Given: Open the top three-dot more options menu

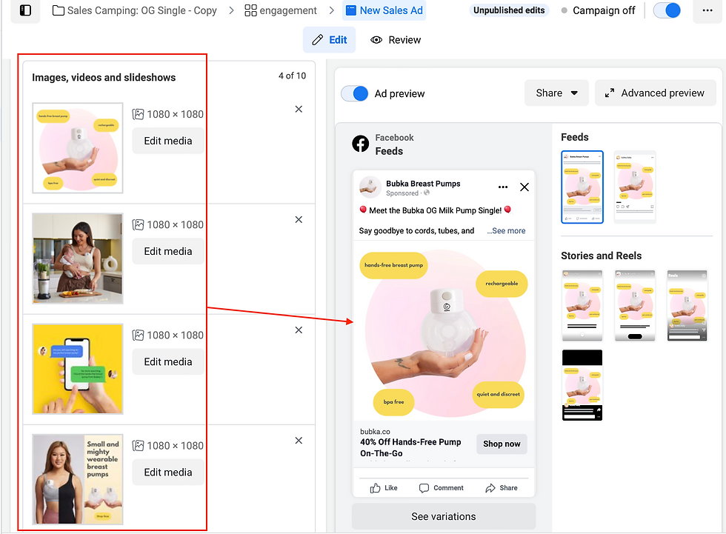Looking at the screenshot, I should coord(707,10).
